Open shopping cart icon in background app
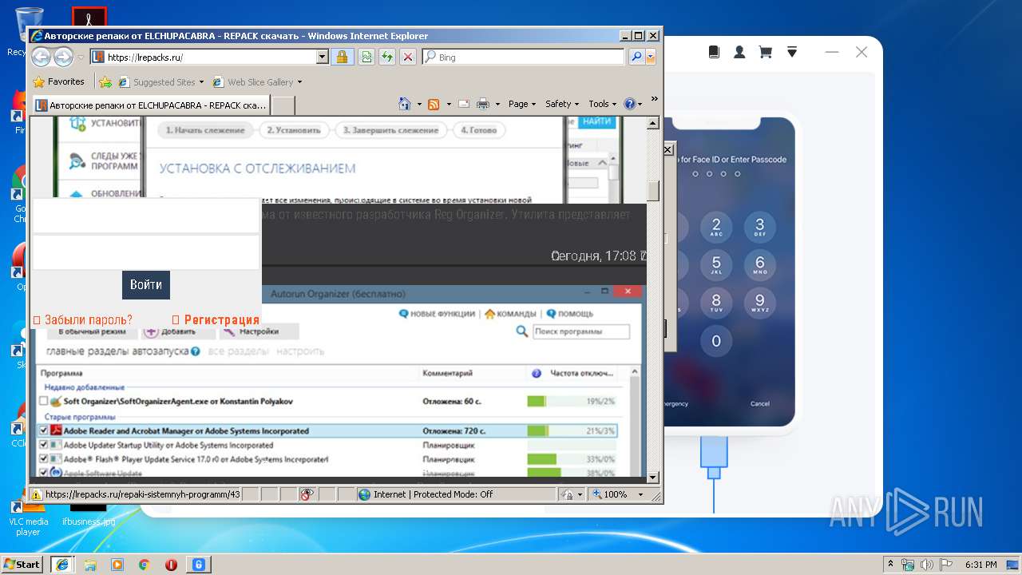Viewport: 1022px width, 575px height. point(765,52)
